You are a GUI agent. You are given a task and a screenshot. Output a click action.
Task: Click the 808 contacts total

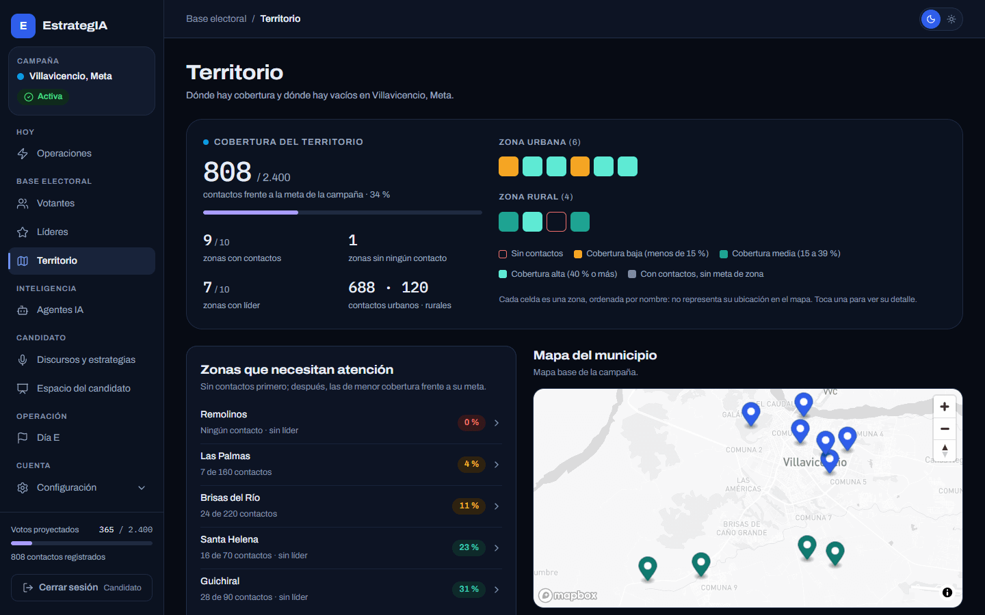pos(228,172)
